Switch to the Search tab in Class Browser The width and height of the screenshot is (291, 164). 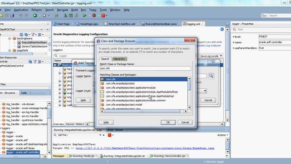tap(105, 59)
